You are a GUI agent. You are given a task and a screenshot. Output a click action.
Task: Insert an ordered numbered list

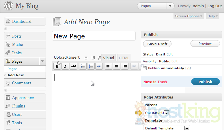pos(91,66)
